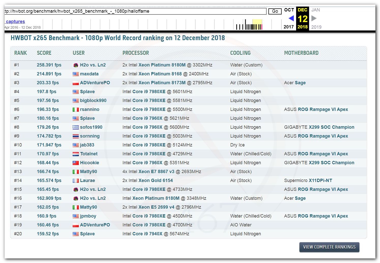The image size is (380, 263).
Task: Click the flag icon next to maxdata
Action: (75, 74)
